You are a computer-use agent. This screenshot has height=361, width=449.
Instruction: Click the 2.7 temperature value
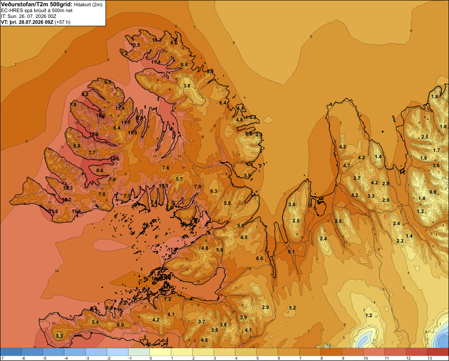pyautogui.click(x=357, y=178)
